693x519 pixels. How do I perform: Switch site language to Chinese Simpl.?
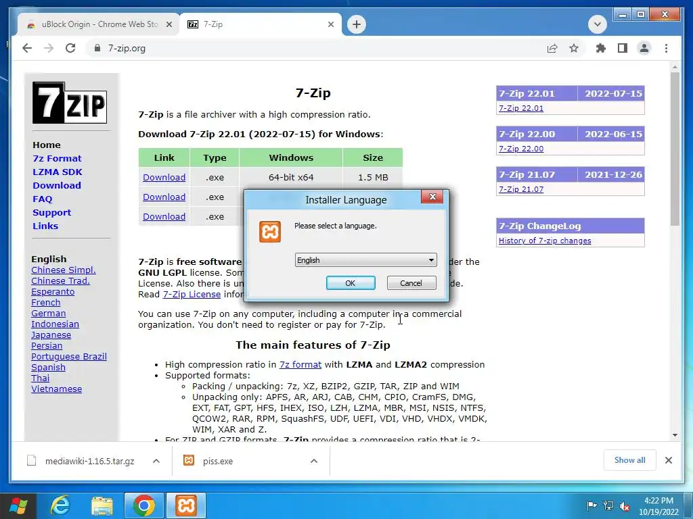pos(63,270)
